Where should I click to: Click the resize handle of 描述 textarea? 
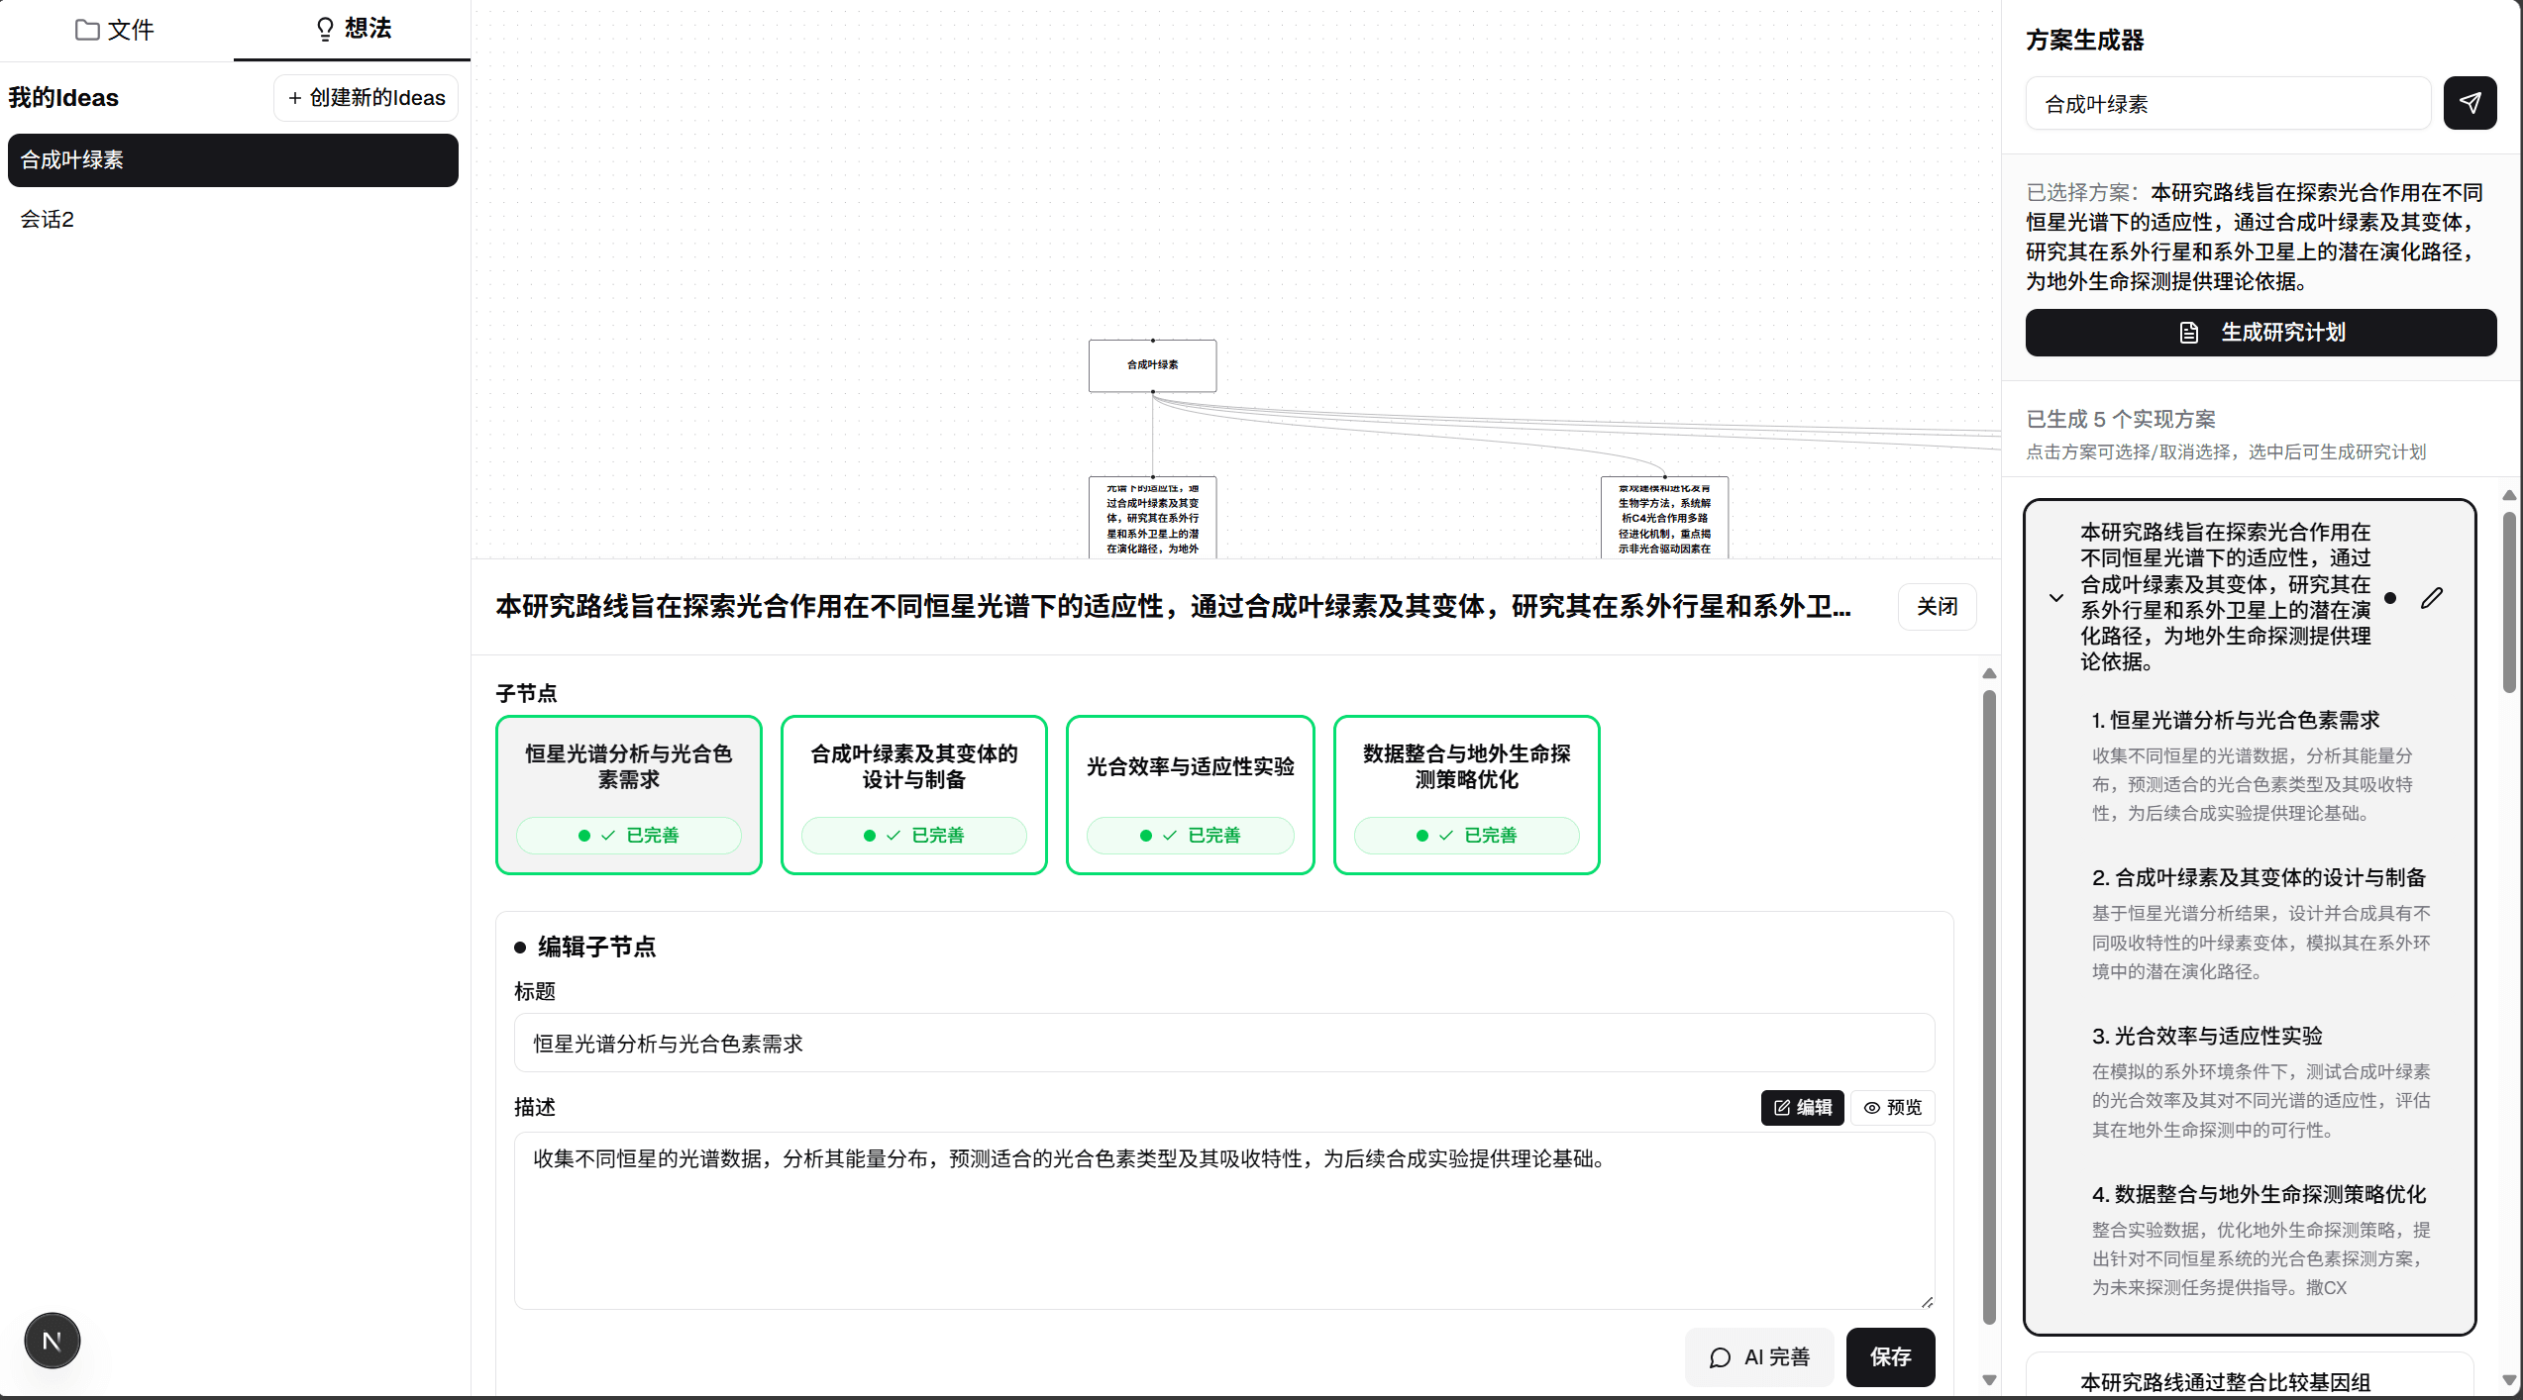point(1927,1301)
